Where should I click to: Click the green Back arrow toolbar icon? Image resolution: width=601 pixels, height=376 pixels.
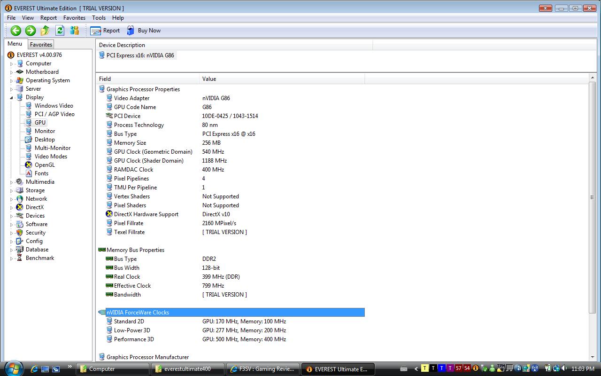[x=16, y=31]
